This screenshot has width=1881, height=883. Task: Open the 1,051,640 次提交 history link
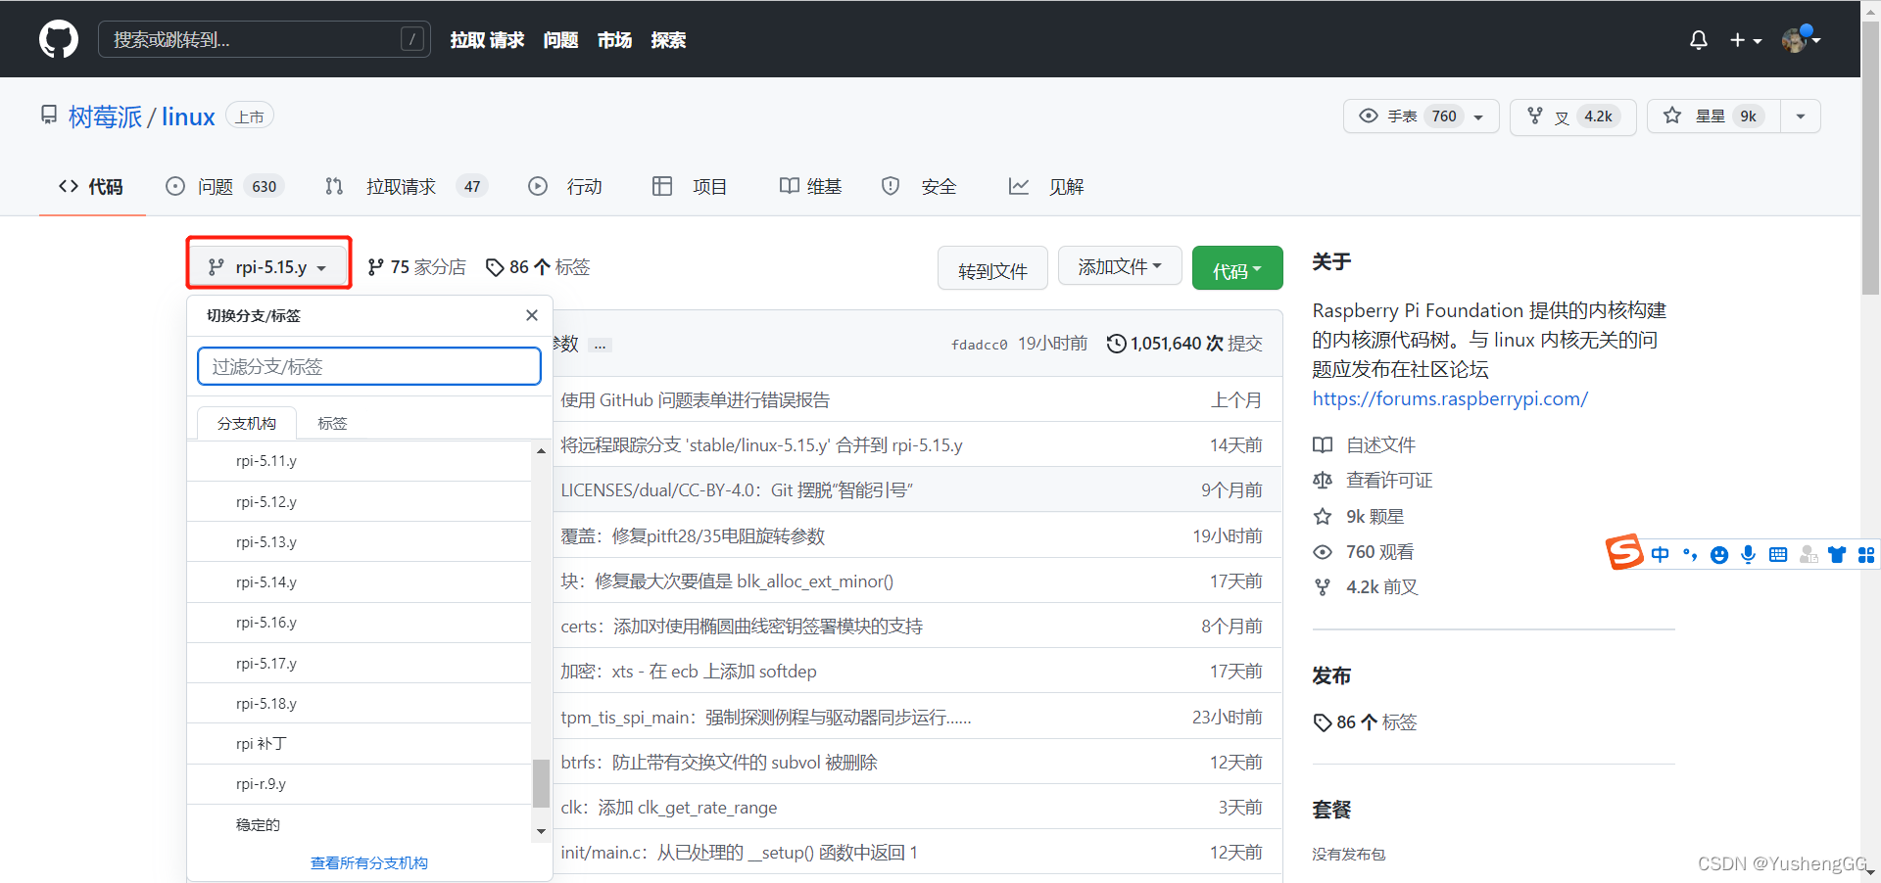(x=1184, y=344)
